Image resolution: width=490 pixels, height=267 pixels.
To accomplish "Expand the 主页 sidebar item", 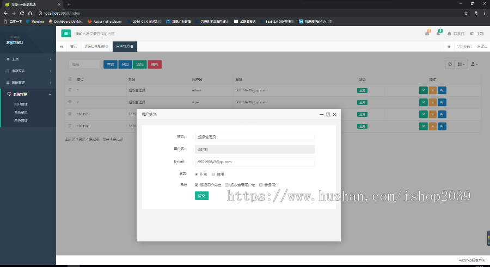I will pos(28,59).
